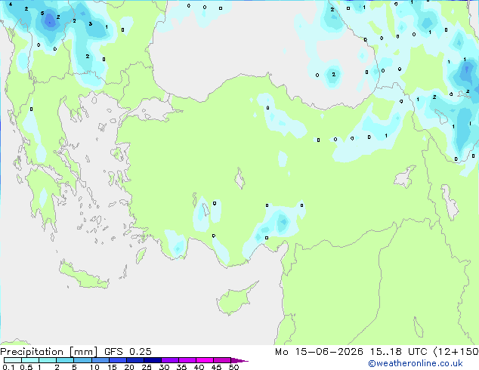Click the over-50 mm arrow tip of legend
479x370 pixels.
click(x=239, y=361)
